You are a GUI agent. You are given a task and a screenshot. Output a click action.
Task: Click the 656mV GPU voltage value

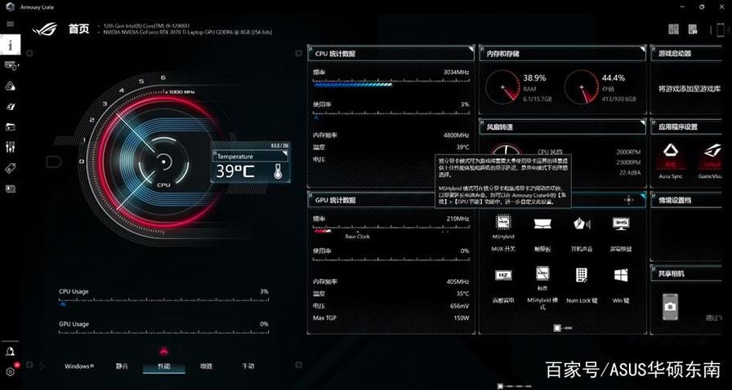tap(458, 306)
